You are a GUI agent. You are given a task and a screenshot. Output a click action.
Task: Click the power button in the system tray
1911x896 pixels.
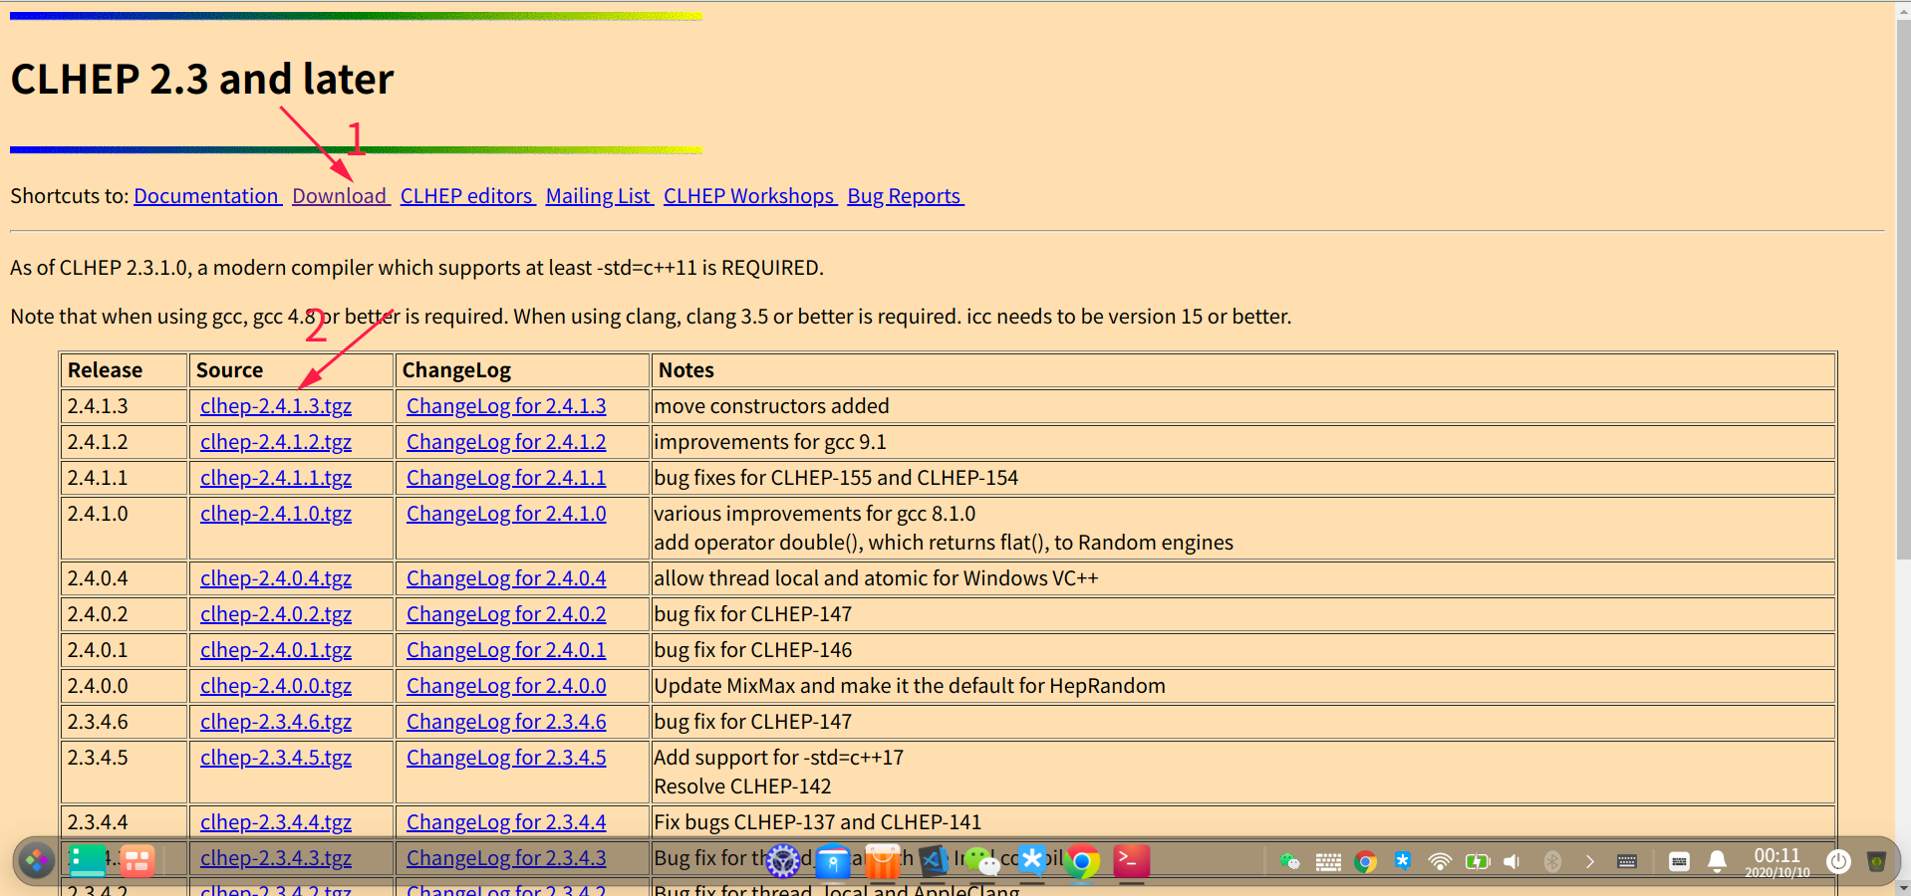1839,860
